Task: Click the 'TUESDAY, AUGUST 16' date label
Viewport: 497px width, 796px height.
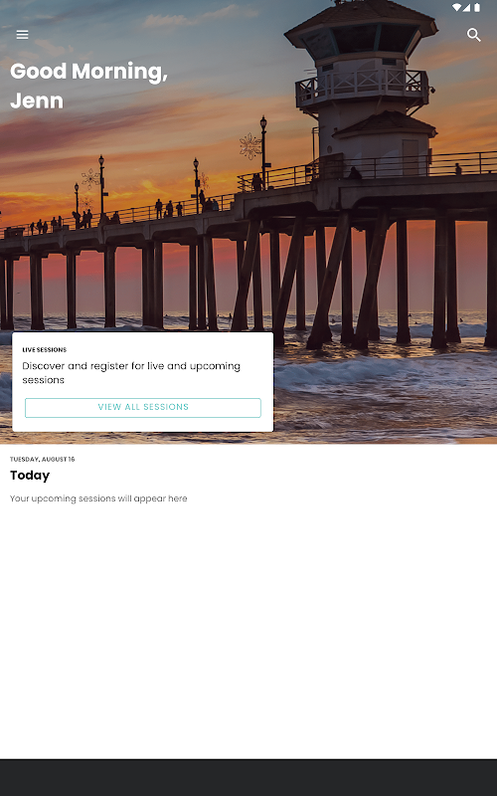Action: point(42,459)
